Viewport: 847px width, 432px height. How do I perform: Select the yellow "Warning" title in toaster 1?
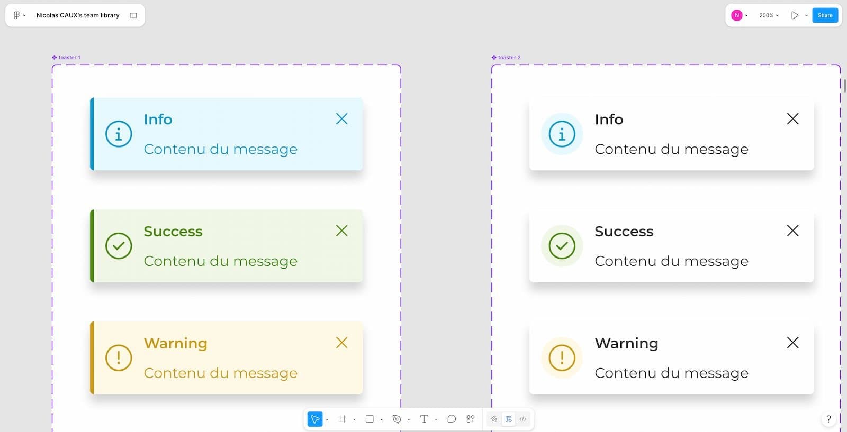pos(175,344)
